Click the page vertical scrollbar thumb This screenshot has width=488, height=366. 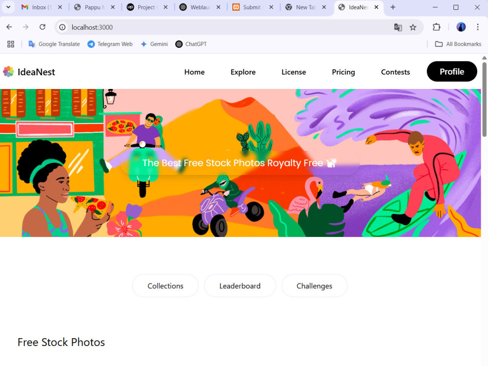484,99
